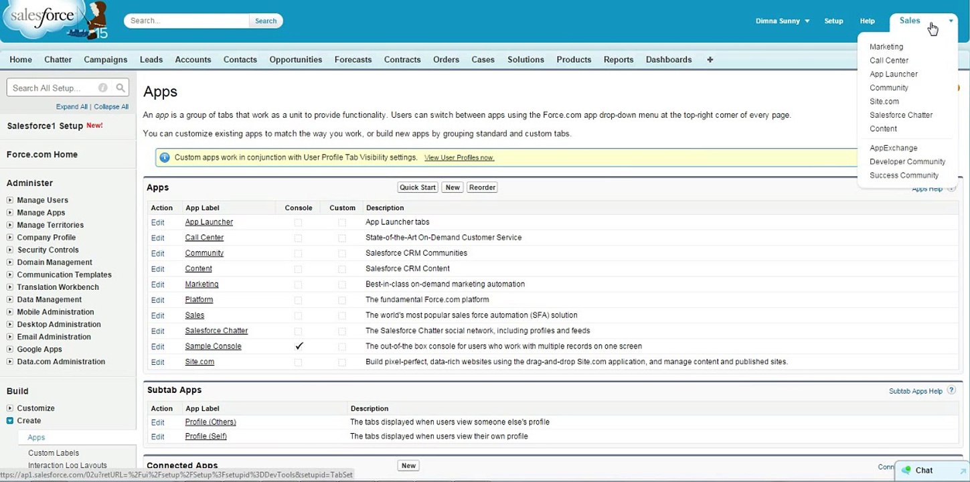Open the Accounts tab
This screenshot has width=970, height=482.
click(x=193, y=60)
